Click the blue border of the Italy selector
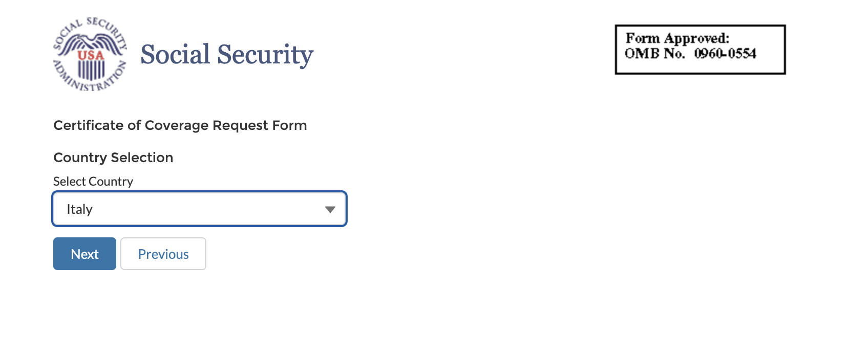The image size is (851, 355). pyautogui.click(x=200, y=193)
